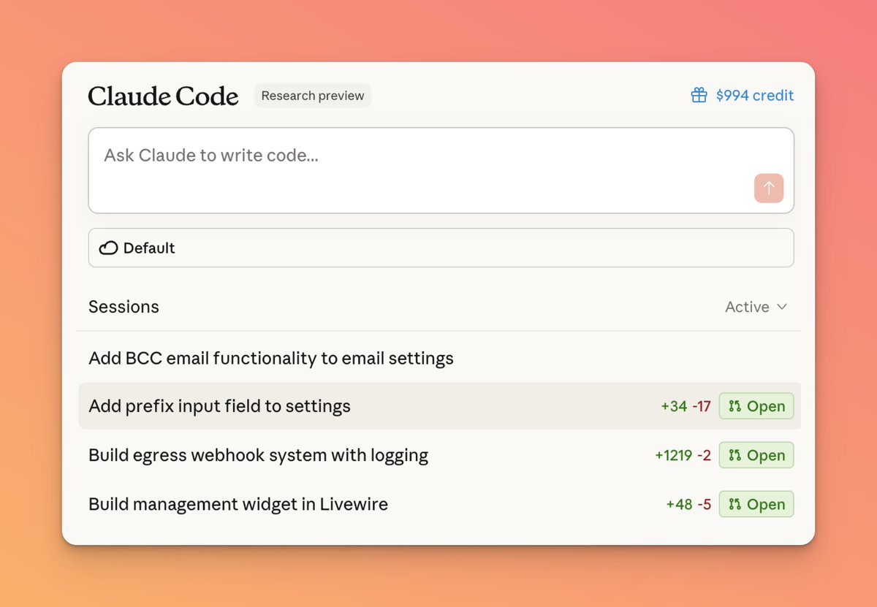Click the send arrow button

coord(769,188)
